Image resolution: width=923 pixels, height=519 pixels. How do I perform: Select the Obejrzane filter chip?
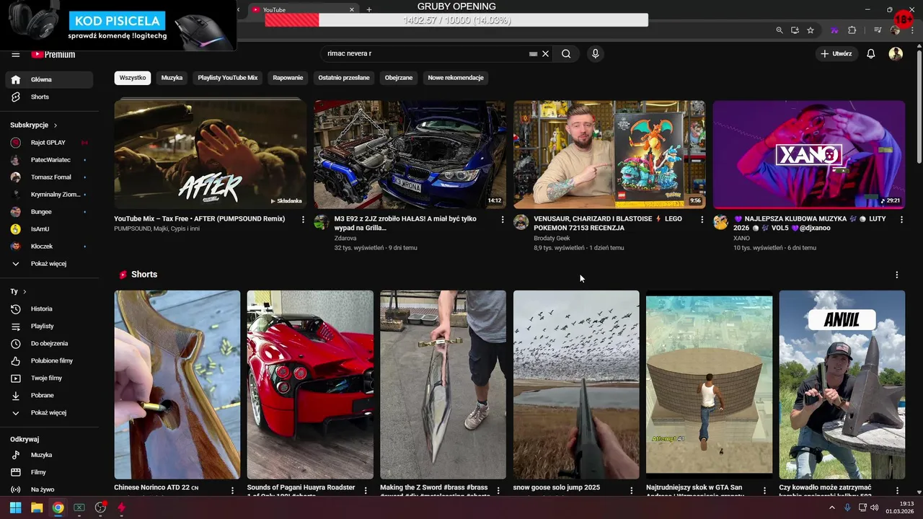pyautogui.click(x=399, y=78)
